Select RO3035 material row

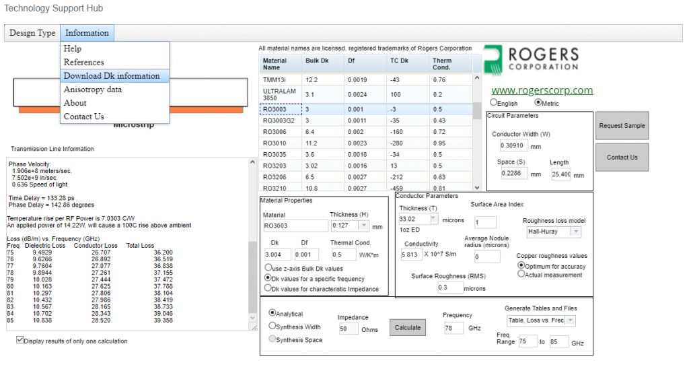pyautogui.click(x=366, y=155)
